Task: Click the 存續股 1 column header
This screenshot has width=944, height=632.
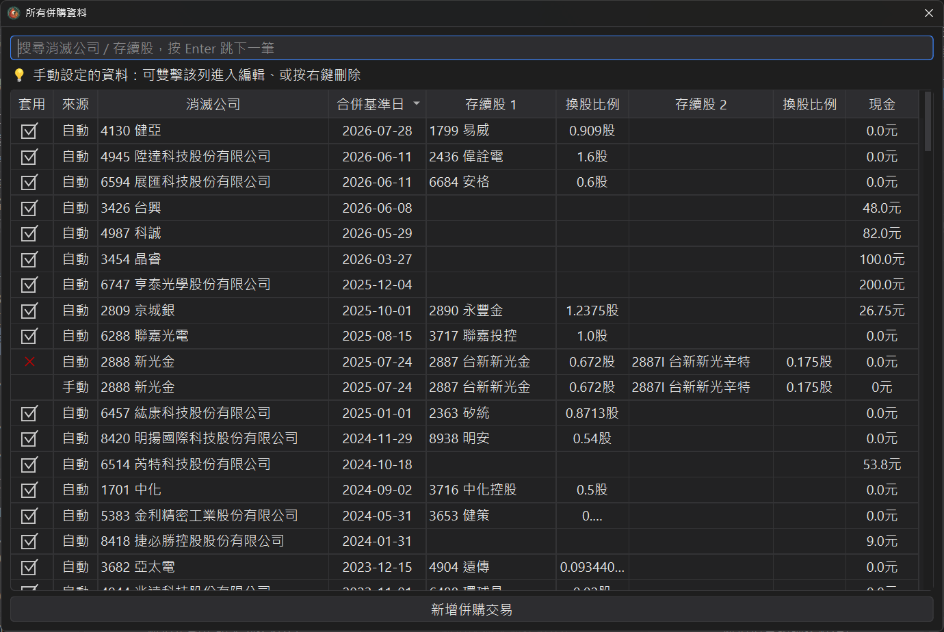Action: click(x=491, y=104)
